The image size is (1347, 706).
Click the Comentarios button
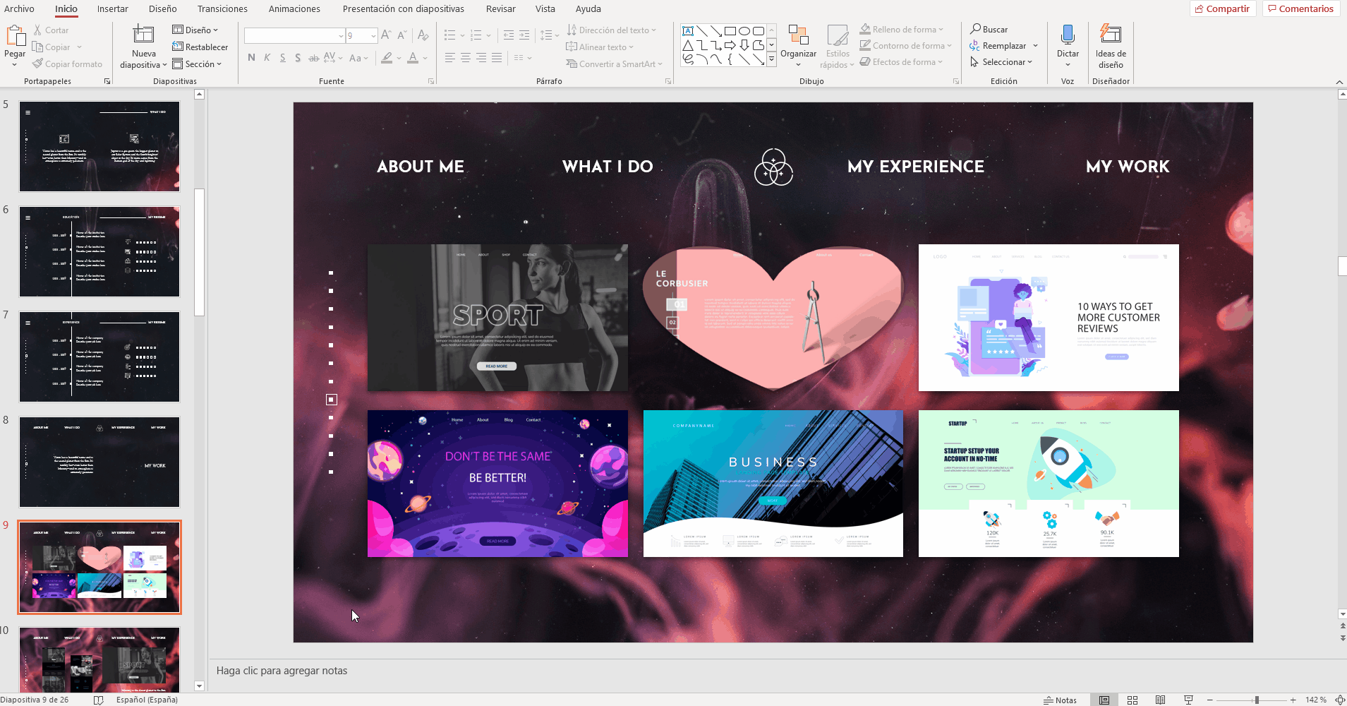1300,8
